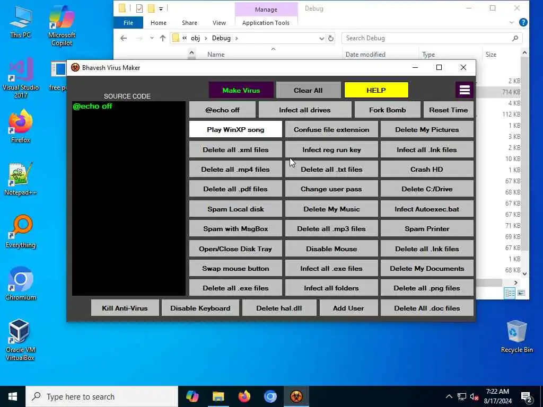The width and height of the screenshot is (543, 407).
Task: Click the green Make Virus button
Action: click(x=241, y=90)
